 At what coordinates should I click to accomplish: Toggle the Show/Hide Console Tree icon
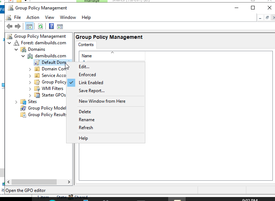click(x=29, y=26)
